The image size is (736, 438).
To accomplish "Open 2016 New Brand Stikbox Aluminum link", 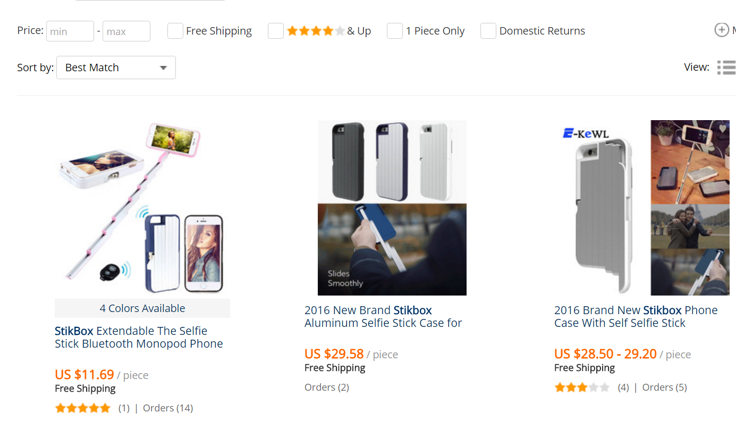I will tap(383, 316).
